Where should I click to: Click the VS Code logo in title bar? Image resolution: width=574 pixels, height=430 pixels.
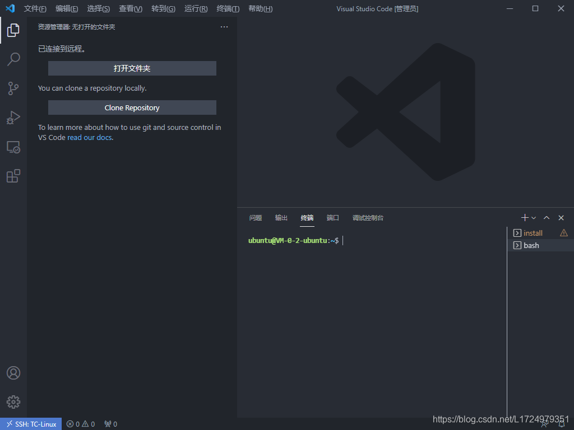[10, 8]
